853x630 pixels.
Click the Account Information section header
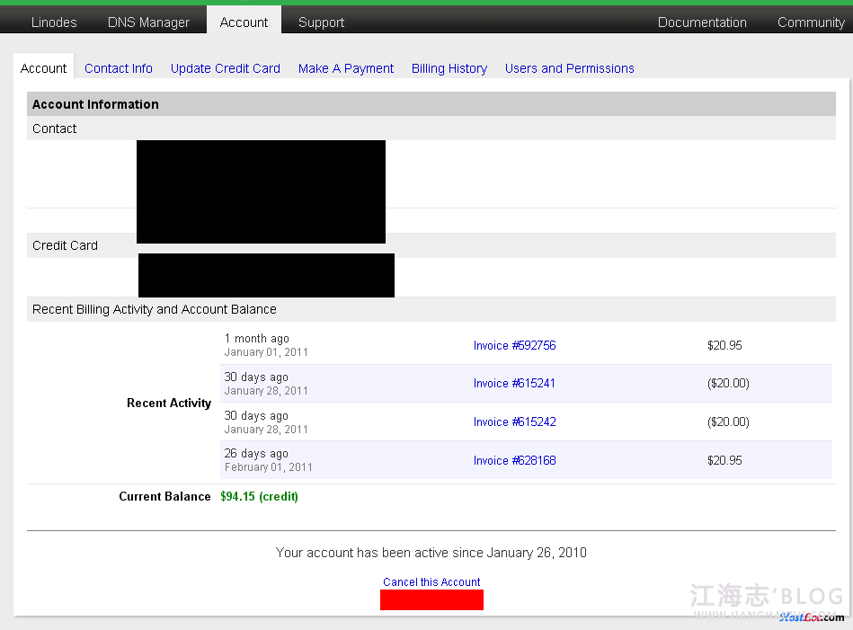(x=95, y=104)
